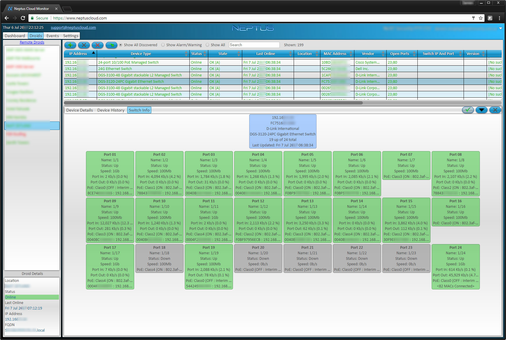
Task: Open the Dashboard tab
Action: click(x=15, y=36)
